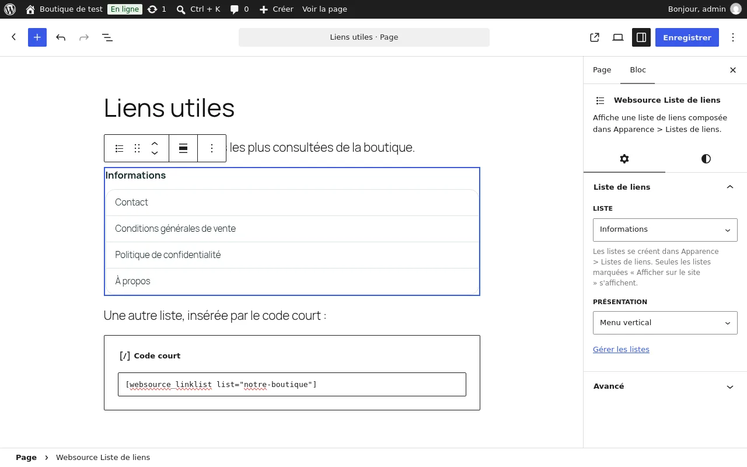
Task: Redo the last undone change
Action: [84, 37]
